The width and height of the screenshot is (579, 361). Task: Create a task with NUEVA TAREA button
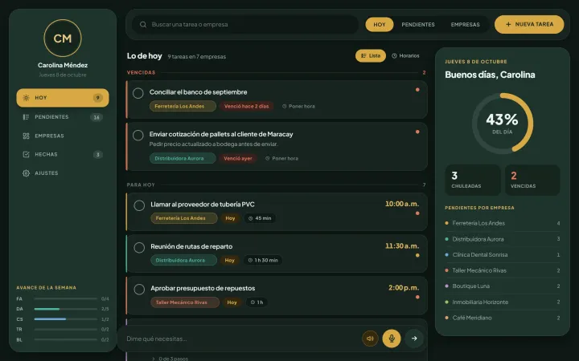pos(529,24)
